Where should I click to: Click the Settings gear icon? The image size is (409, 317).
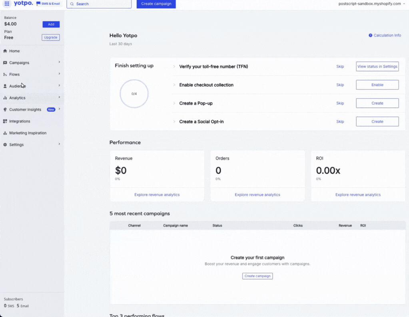(x=5, y=145)
